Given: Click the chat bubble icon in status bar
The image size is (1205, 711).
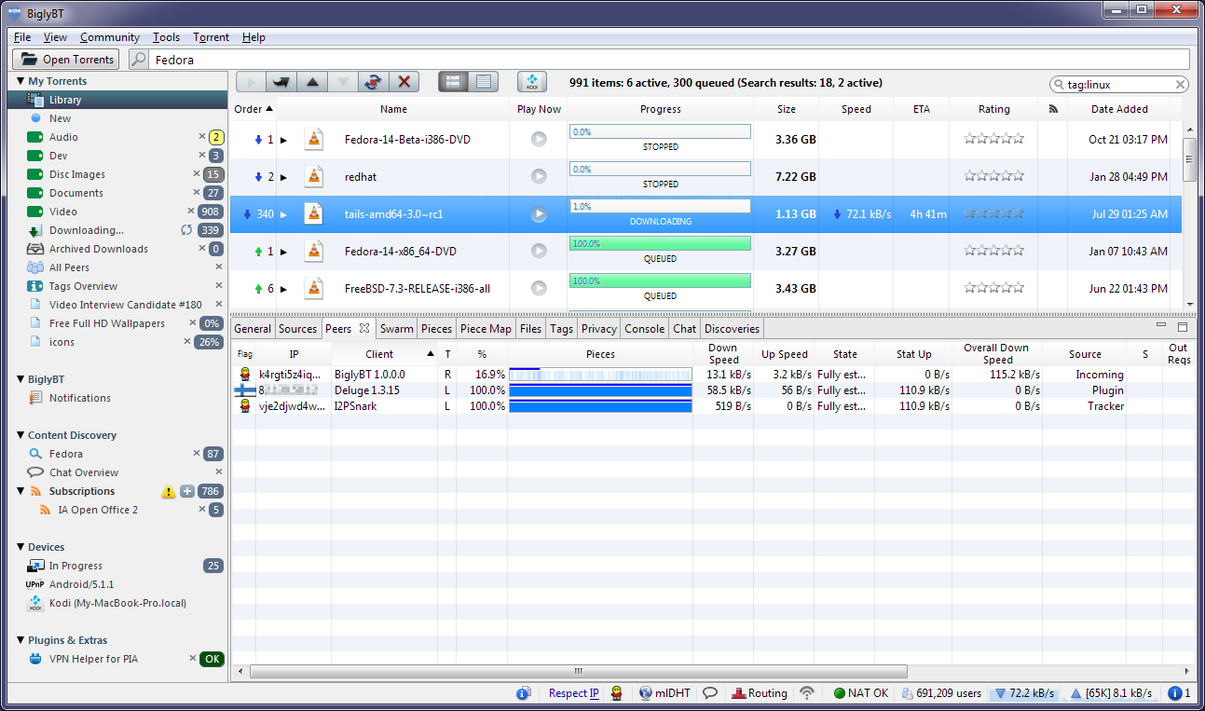Looking at the screenshot, I should click(710, 693).
